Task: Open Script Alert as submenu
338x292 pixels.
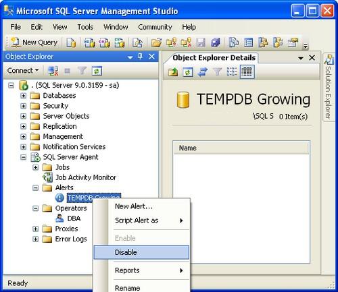Action: [141, 221]
